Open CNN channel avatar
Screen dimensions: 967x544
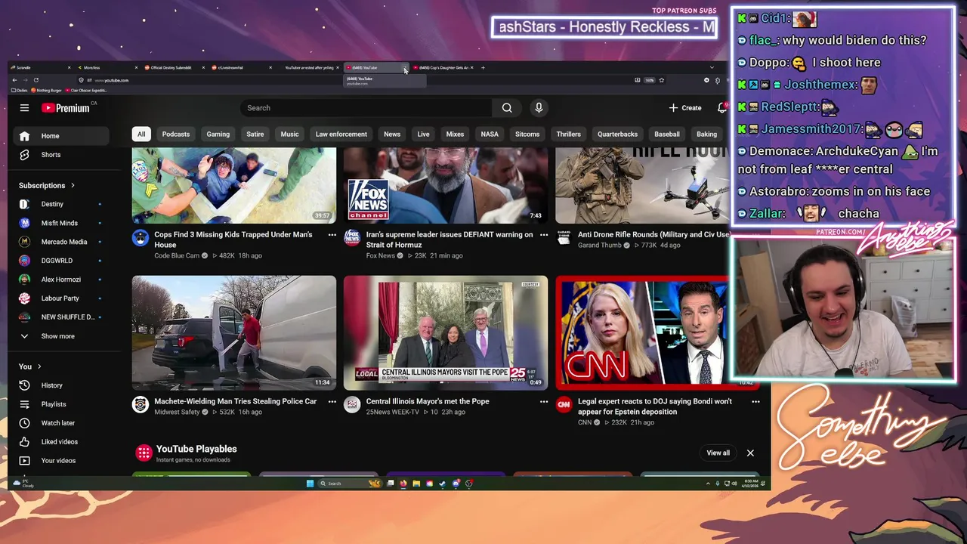(564, 405)
